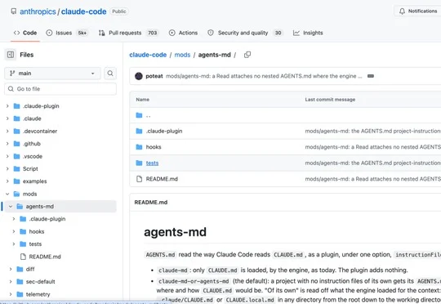
Task: Open the Pull requests tab
Action: click(128, 33)
